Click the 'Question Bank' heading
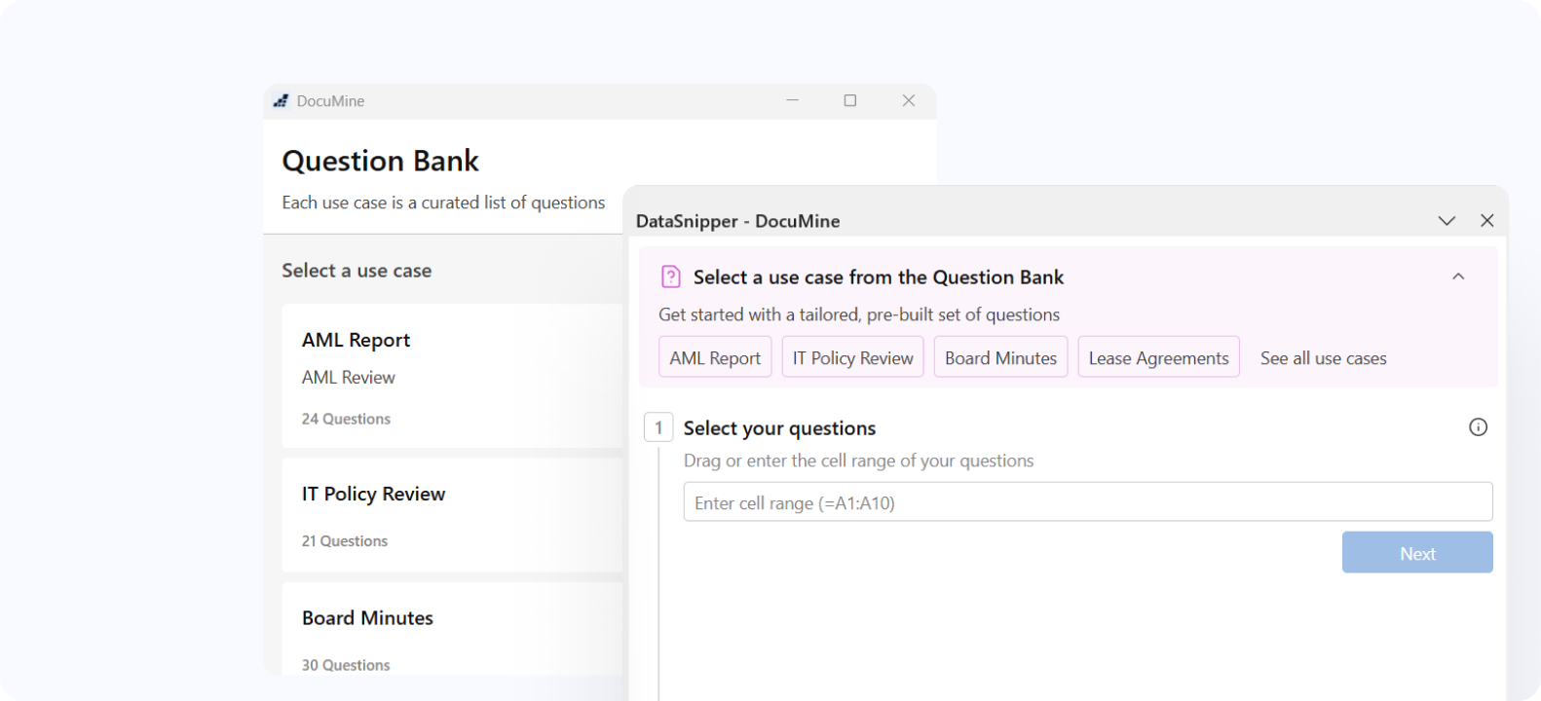This screenshot has height=701, width=1541. coord(380,161)
